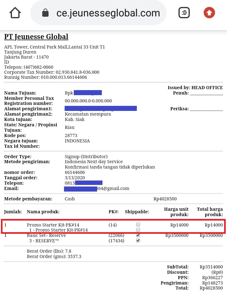Click the order number 66144606

point(75,172)
